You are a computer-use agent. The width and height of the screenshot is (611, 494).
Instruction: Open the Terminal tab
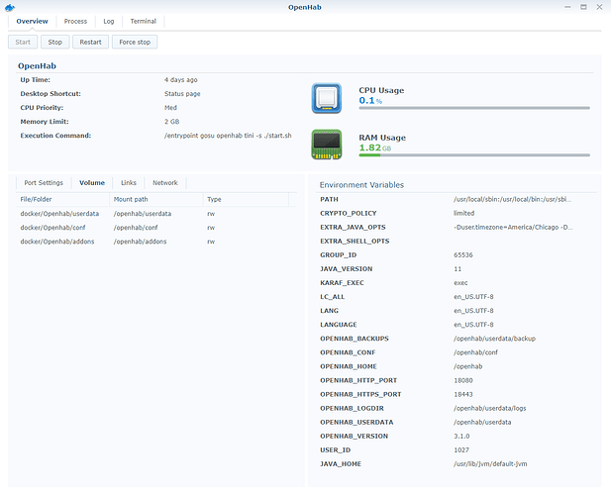[143, 21]
